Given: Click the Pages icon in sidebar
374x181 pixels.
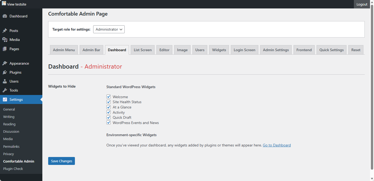Looking at the screenshot, I should (x=5, y=49).
